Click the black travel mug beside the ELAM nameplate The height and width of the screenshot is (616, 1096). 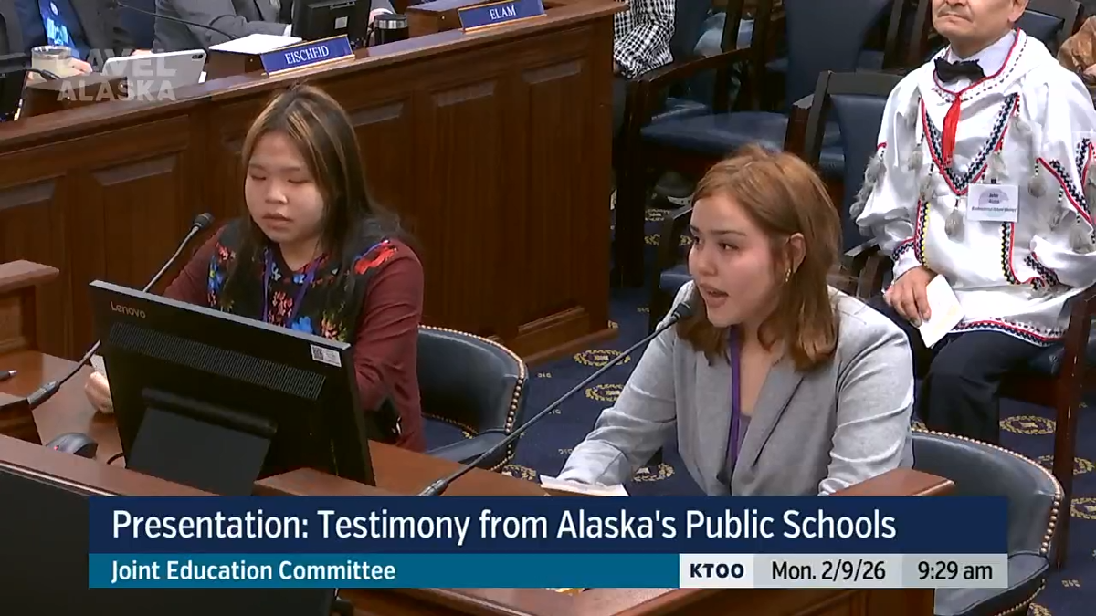click(x=389, y=29)
